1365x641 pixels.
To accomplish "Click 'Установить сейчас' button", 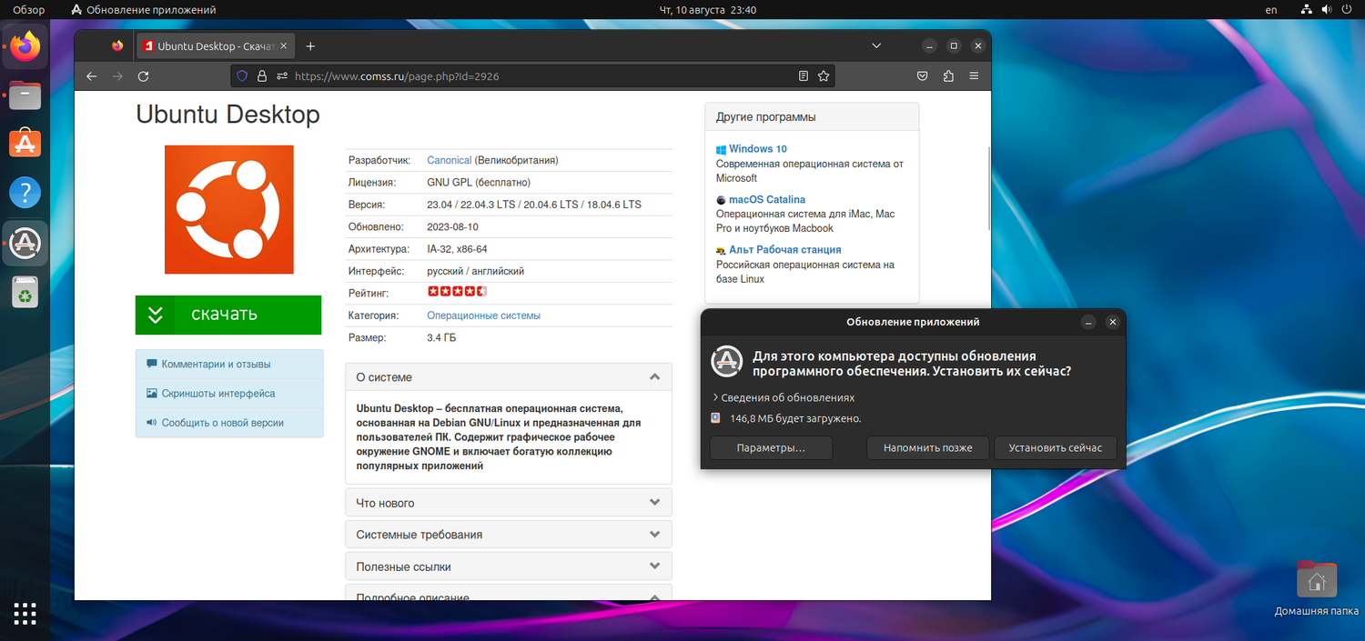I will pyautogui.click(x=1056, y=447).
